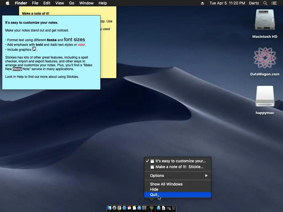This screenshot has width=283, height=212.
Task: Click the Macintosh HD label
Action: click(x=265, y=37)
